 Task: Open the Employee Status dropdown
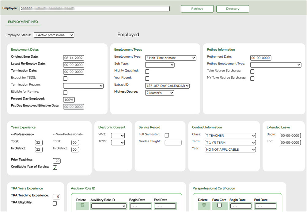(54, 35)
